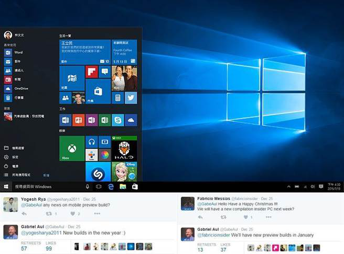The image size is (344, 254).
Task: Open the Power option in Start menu
Action: (11, 166)
